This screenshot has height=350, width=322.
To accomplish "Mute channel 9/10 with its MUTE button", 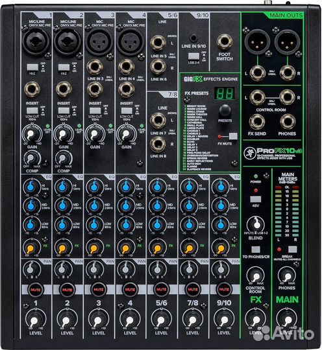I will pos(224,290).
